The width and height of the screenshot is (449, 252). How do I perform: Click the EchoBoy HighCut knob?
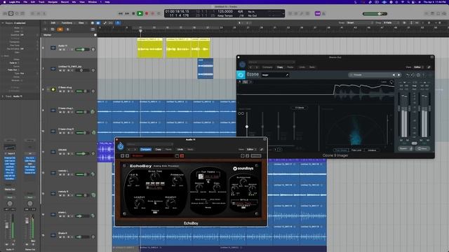click(170, 202)
